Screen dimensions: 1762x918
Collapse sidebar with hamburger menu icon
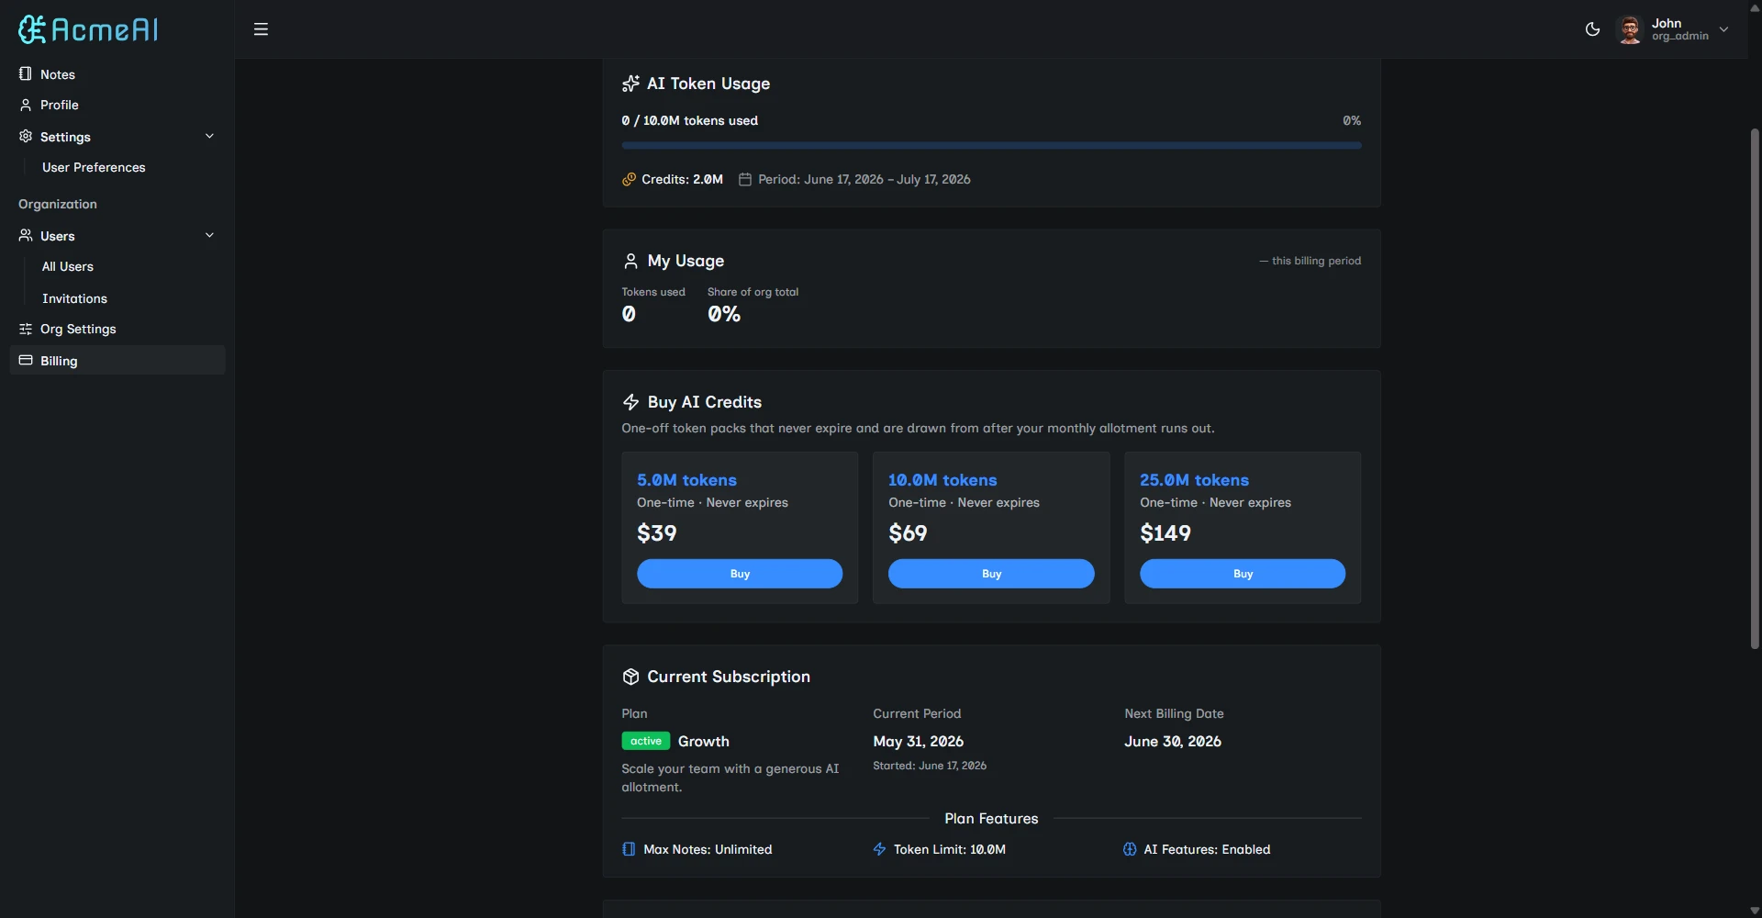[261, 29]
